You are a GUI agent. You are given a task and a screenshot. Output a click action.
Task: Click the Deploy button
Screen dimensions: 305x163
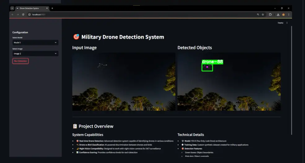(x=280, y=23)
